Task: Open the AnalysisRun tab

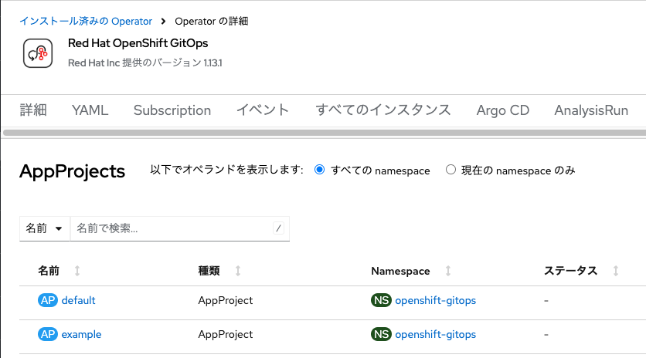Action: click(x=591, y=110)
